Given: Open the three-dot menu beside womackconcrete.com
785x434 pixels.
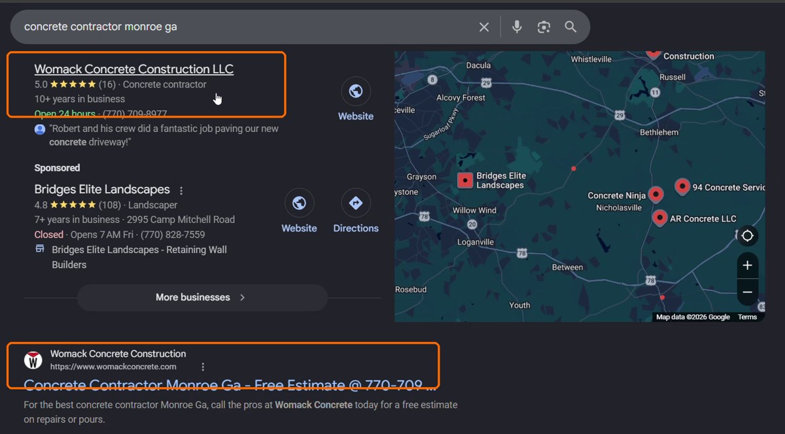Looking at the screenshot, I should pyautogui.click(x=203, y=367).
